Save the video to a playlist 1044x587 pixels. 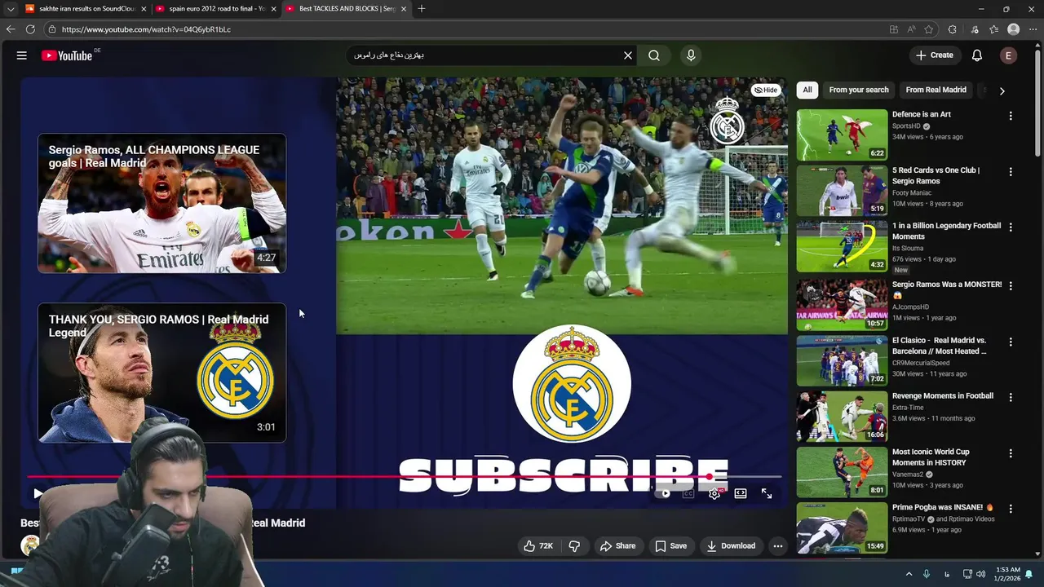click(x=671, y=546)
